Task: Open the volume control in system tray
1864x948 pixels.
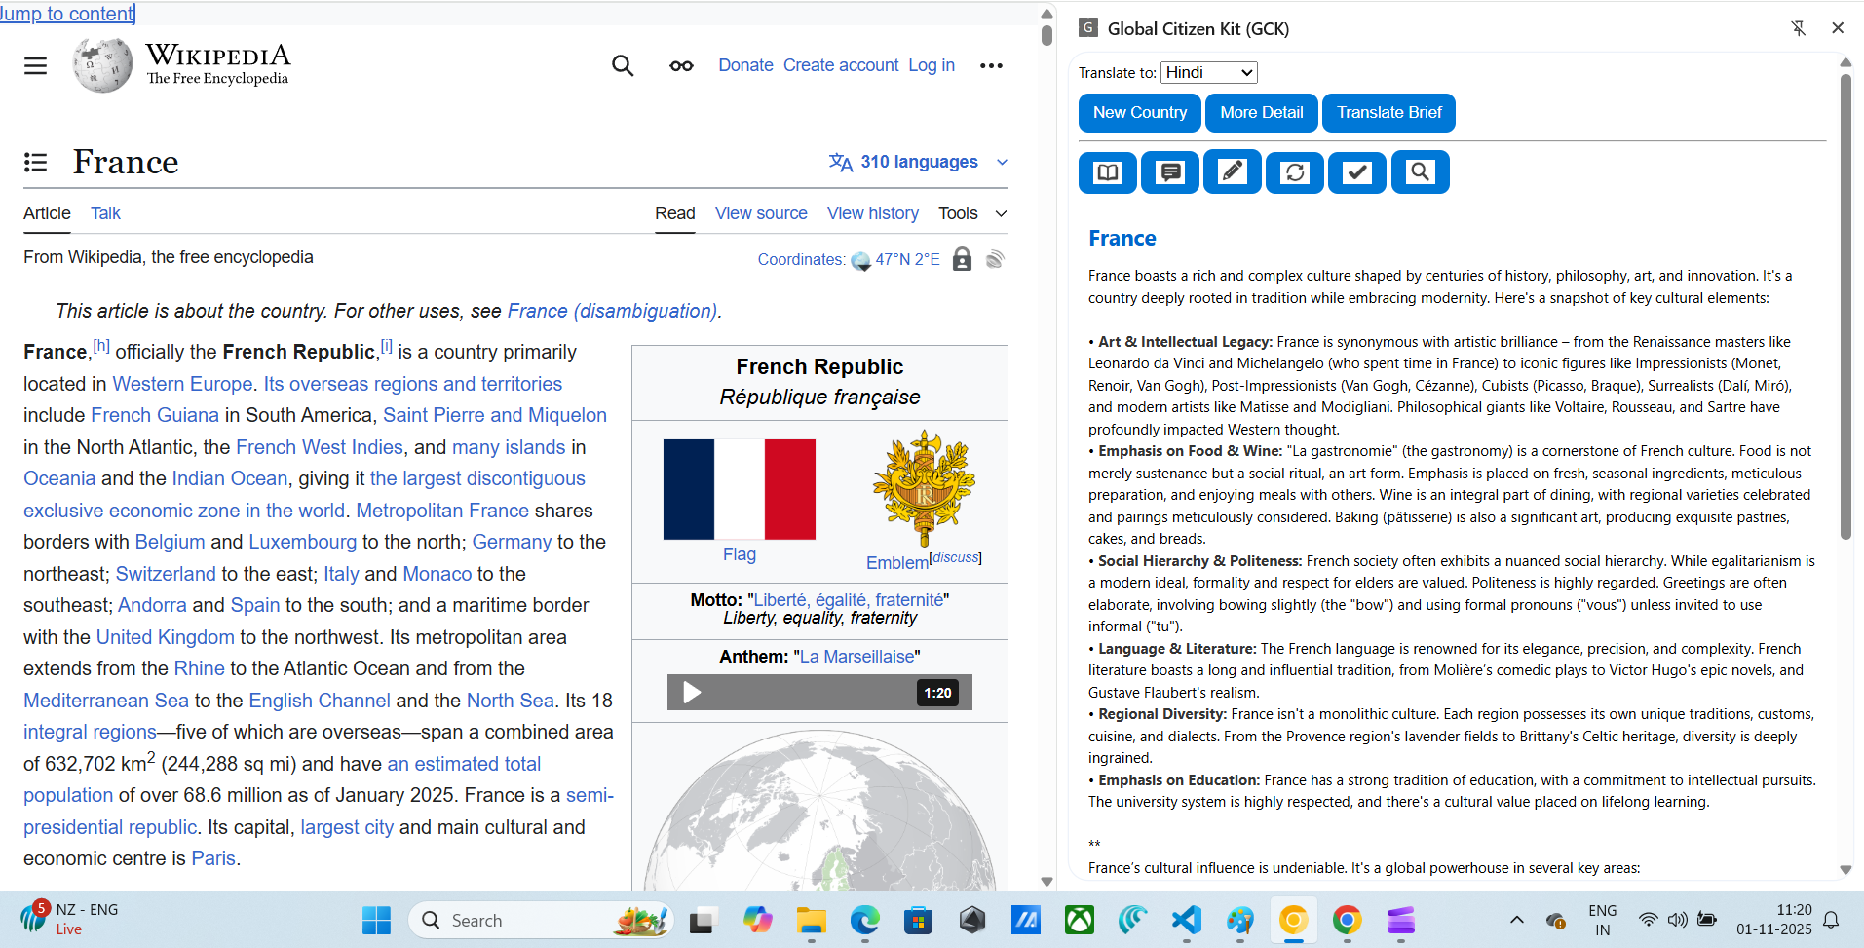Action: click(x=1677, y=920)
